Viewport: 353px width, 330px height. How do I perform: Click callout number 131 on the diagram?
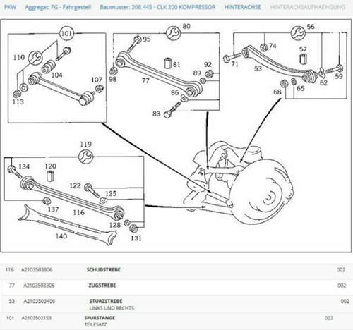click(136, 238)
